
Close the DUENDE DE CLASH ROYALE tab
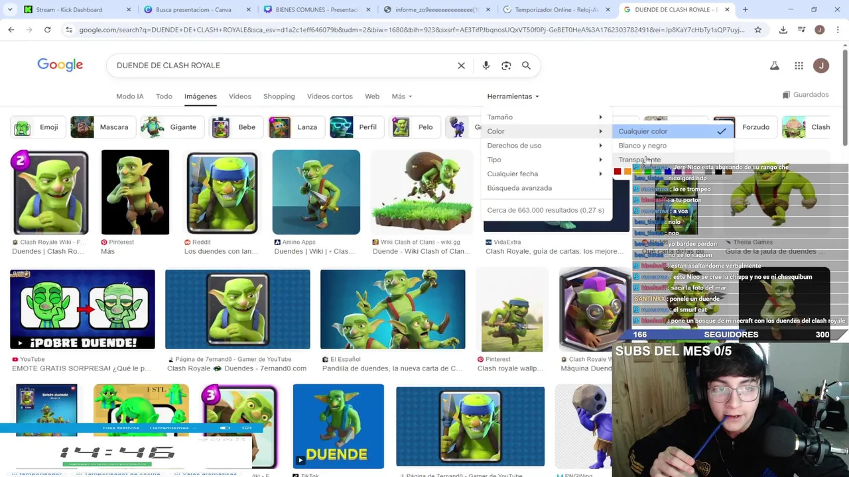pyautogui.click(x=727, y=9)
